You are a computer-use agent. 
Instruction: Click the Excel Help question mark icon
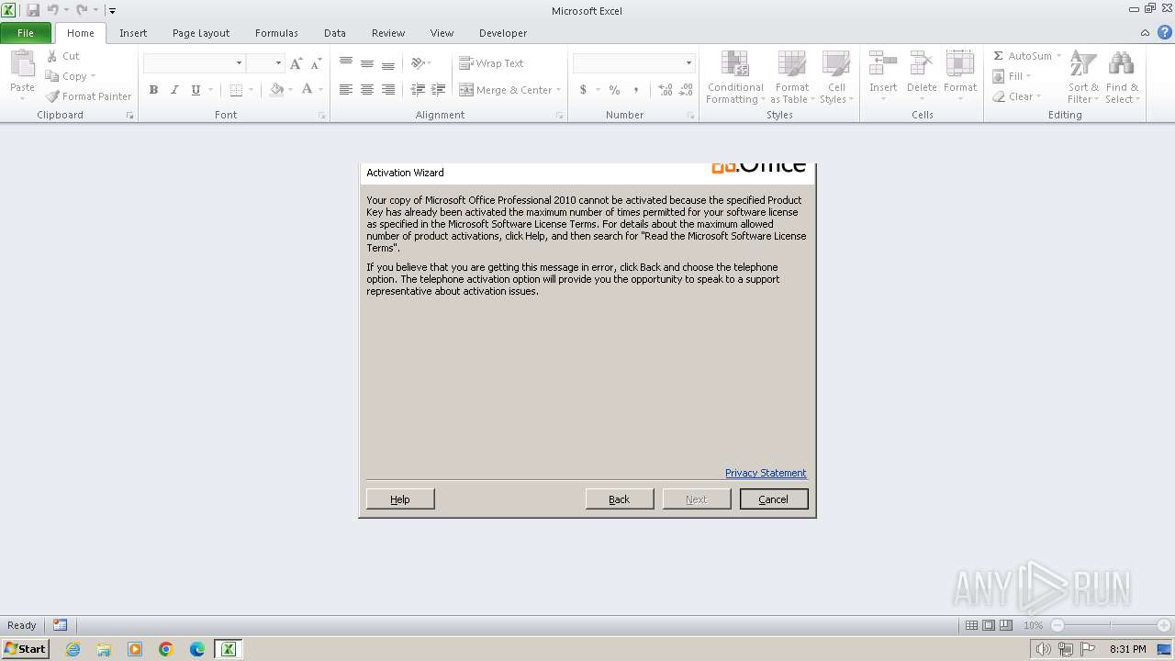pos(1163,32)
